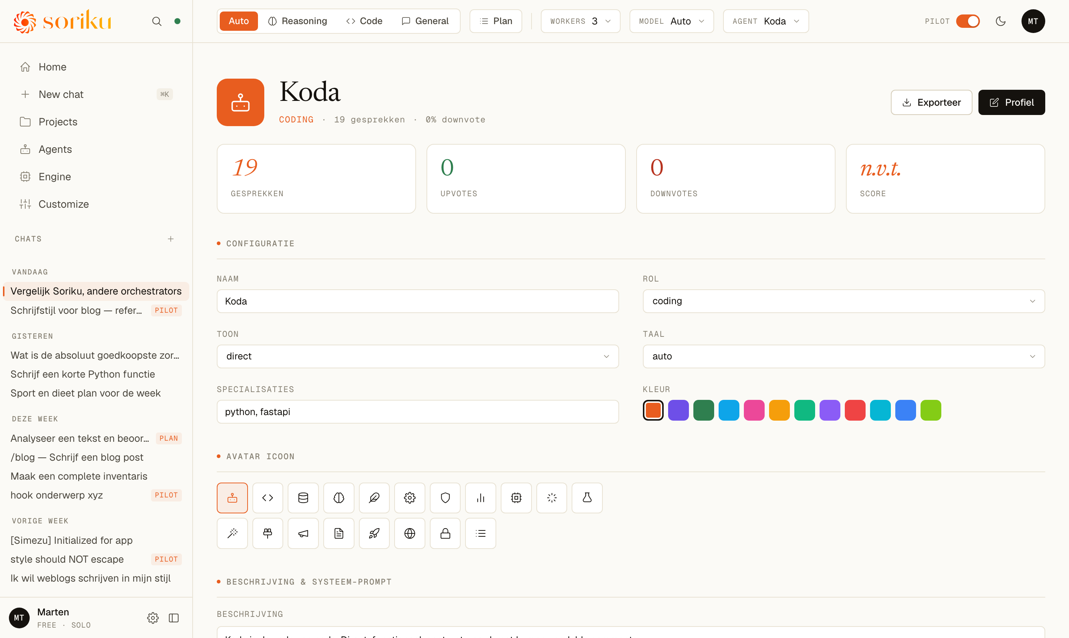Click the Exporteer button
This screenshot has width=1069, height=638.
[x=931, y=102]
